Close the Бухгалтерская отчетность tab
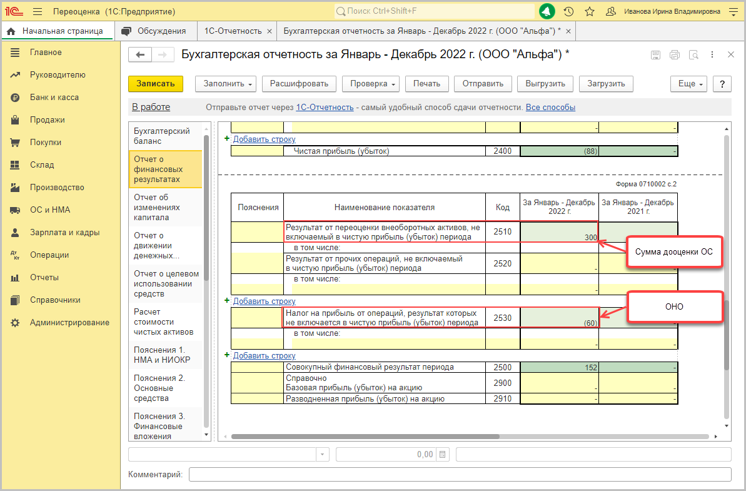 [x=568, y=31]
